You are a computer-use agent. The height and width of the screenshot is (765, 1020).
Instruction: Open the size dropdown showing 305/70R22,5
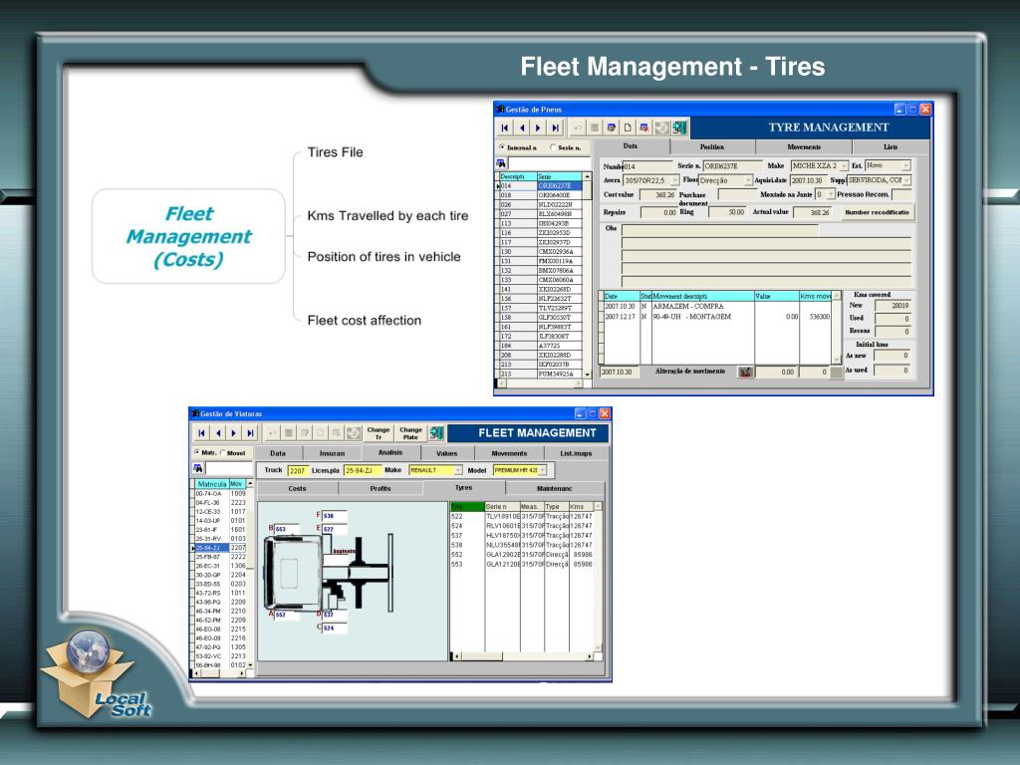674,180
